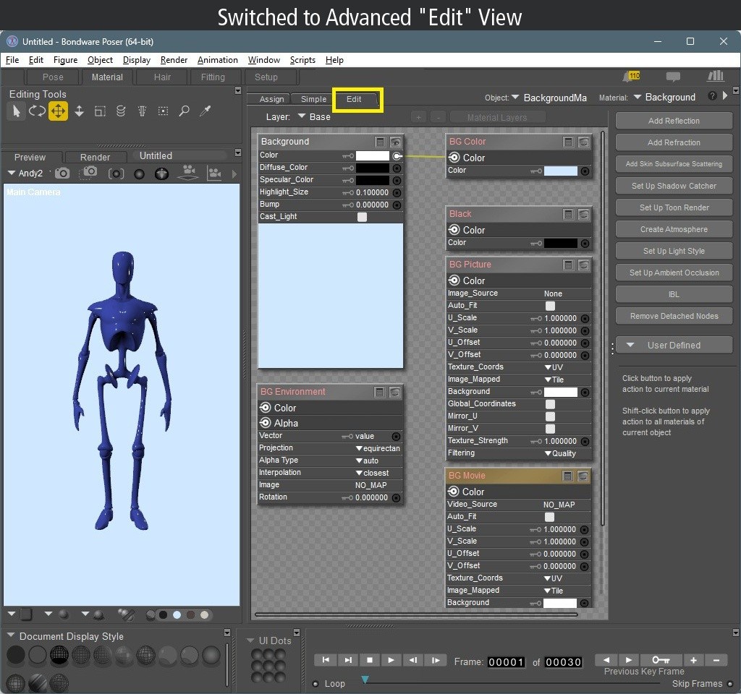Open the white Color swatch in Background node
The width and height of the screenshot is (741, 694).
click(373, 156)
